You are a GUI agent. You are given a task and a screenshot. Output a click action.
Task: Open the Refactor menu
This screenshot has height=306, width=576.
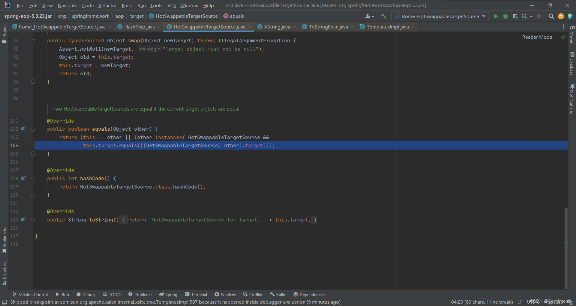click(x=107, y=5)
